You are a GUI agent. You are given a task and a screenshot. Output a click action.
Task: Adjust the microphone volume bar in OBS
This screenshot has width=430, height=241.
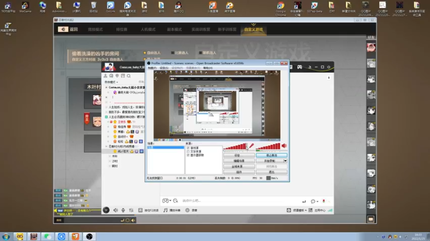(x=235, y=147)
